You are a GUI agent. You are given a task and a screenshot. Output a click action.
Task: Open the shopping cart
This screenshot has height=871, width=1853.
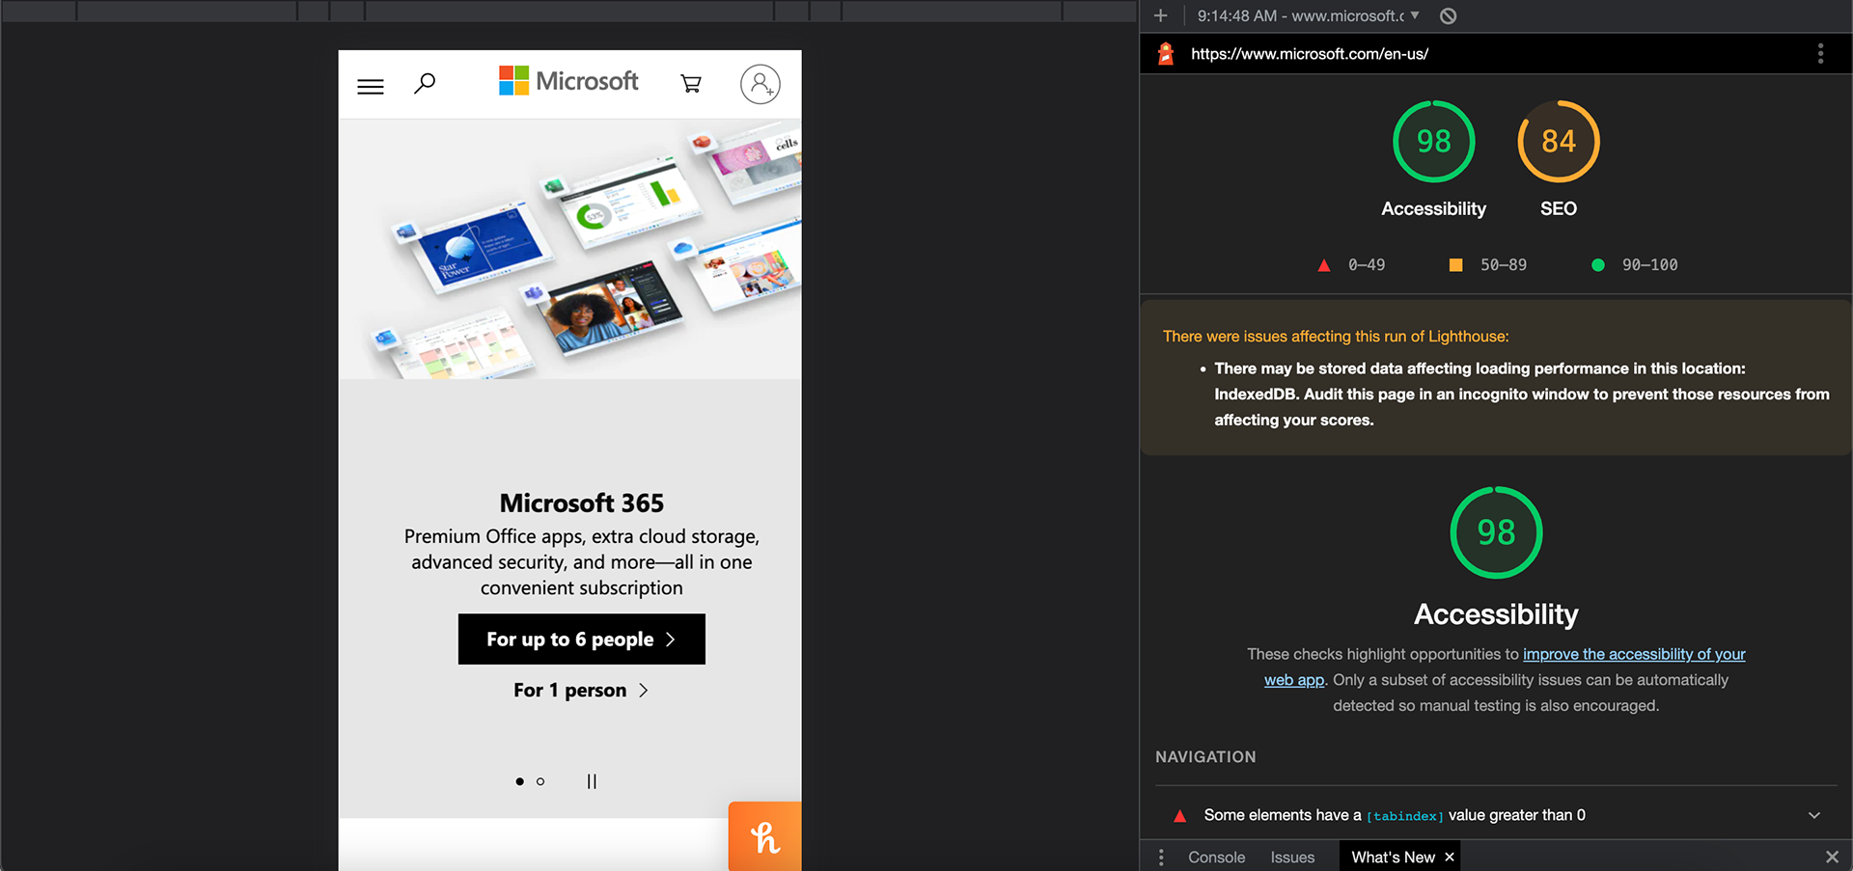pyautogui.click(x=691, y=84)
